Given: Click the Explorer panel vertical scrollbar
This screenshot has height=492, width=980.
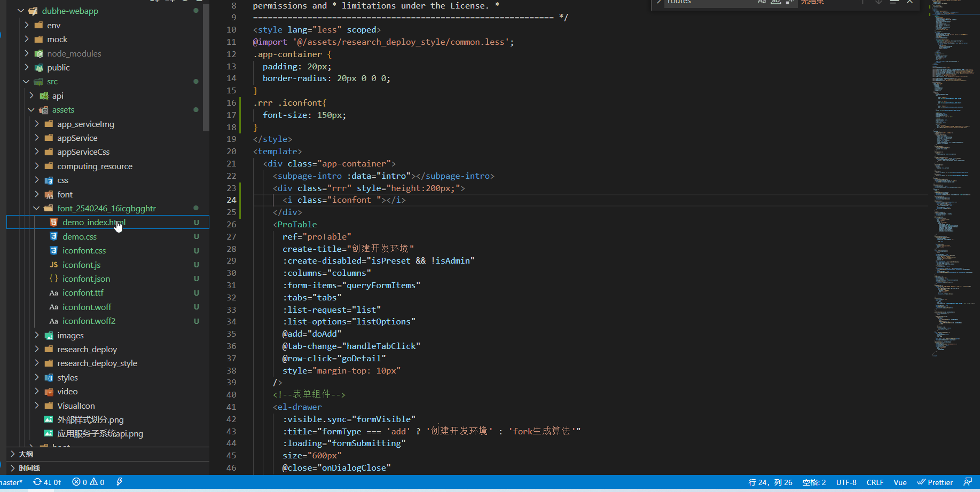Looking at the screenshot, I should (205, 69).
